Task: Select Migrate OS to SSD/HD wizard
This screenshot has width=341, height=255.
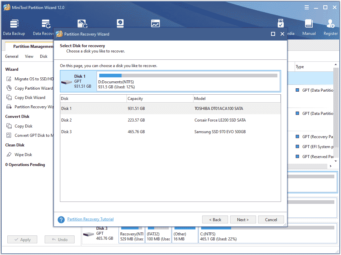Action: pos(32,79)
